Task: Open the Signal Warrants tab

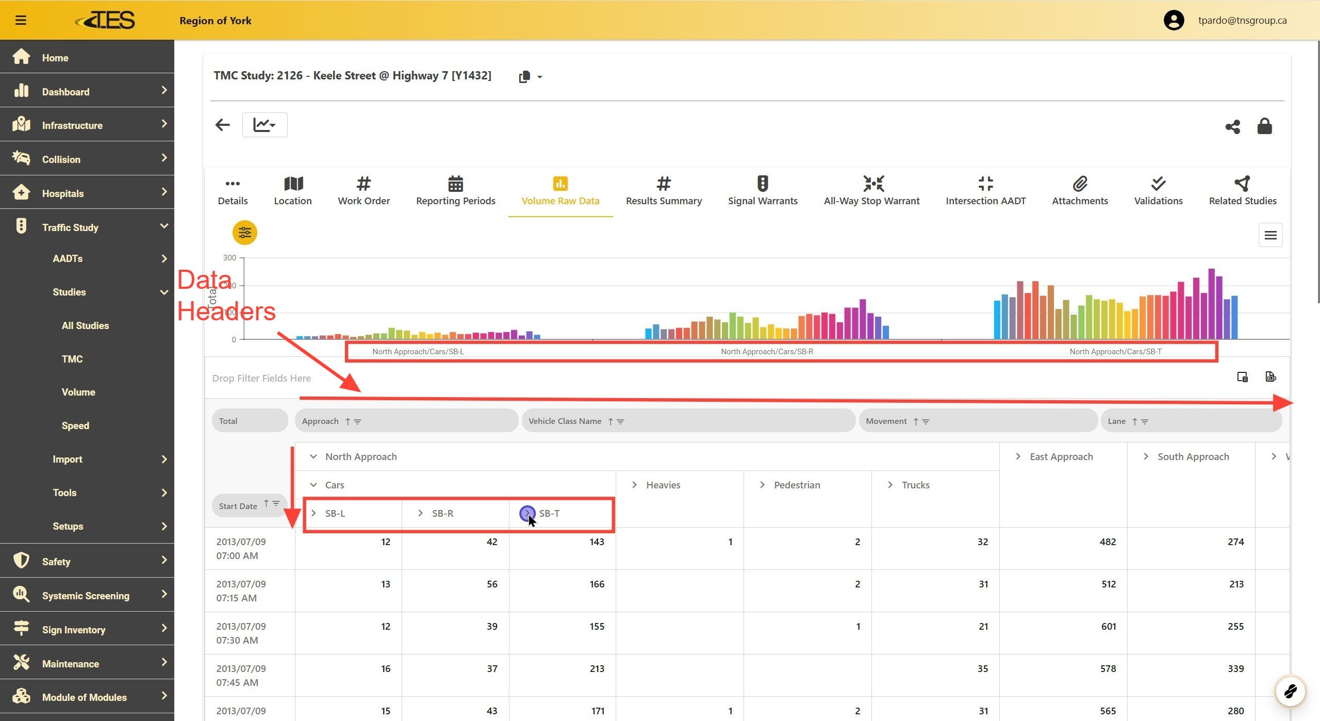Action: [x=762, y=191]
